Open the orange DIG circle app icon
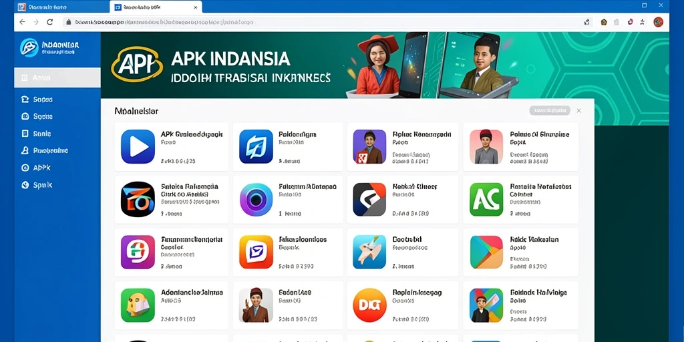Image resolution: width=684 pixels, height=342 pixels. pyautogui.click(x=369, y=305)
